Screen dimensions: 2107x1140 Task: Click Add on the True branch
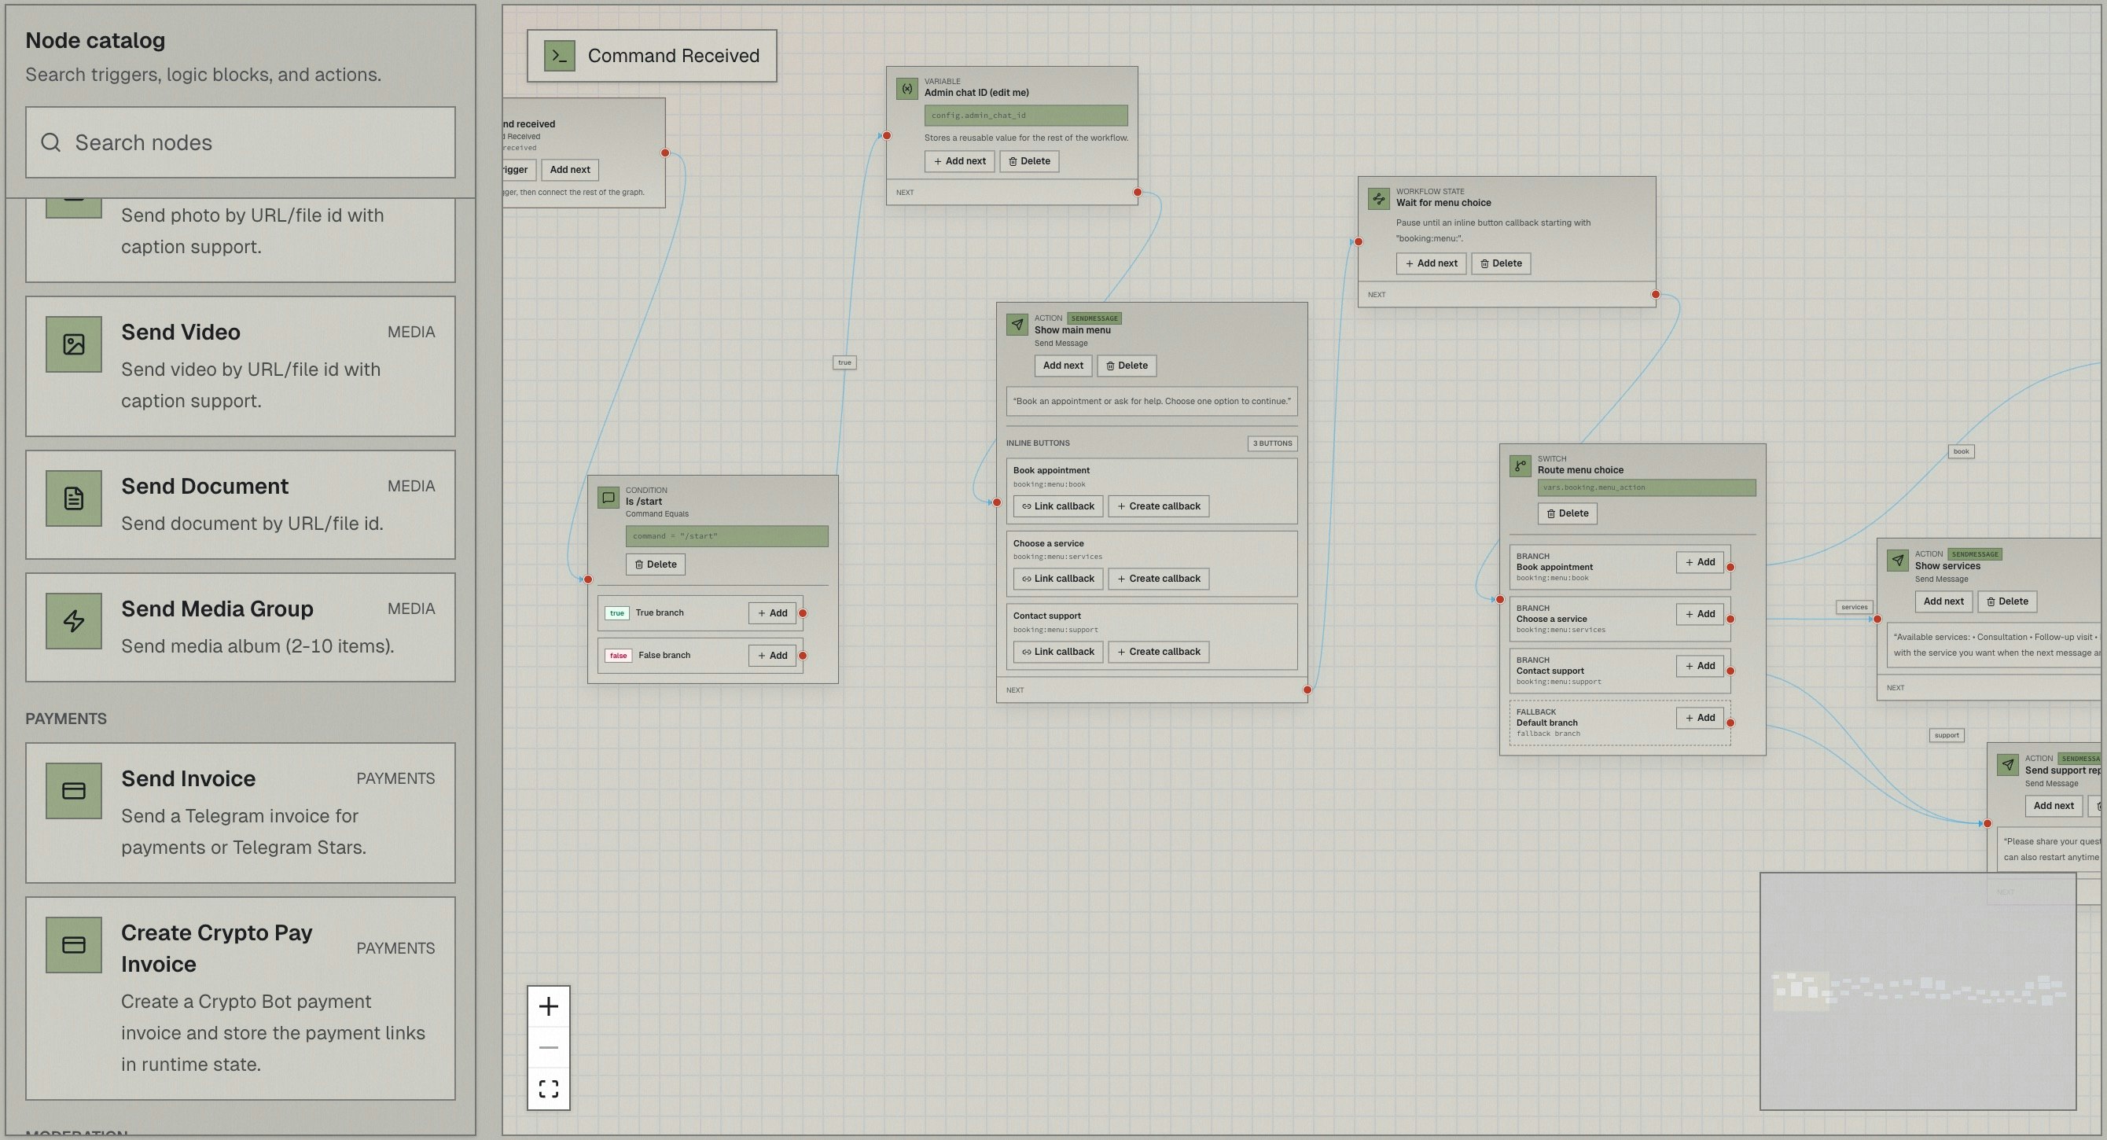click(x=772, y=613)
